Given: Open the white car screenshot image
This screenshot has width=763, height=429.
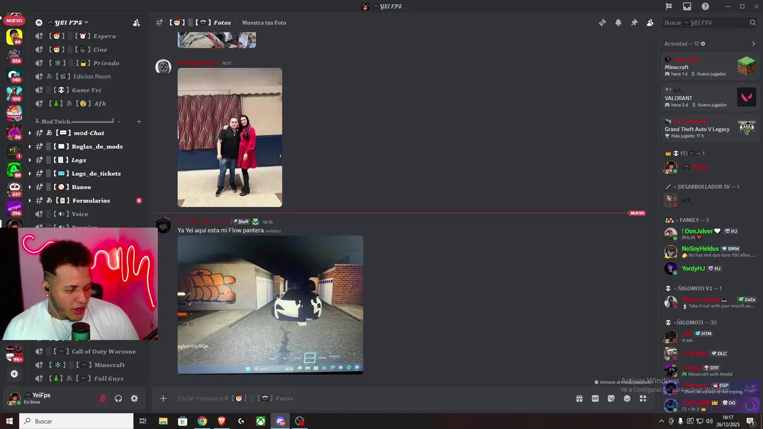Looking at the screenshot, I should (270, 305).
